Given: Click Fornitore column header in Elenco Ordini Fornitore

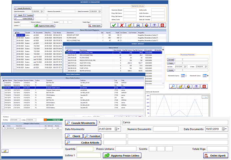Looking at the screenshot, I should point(63,80).
